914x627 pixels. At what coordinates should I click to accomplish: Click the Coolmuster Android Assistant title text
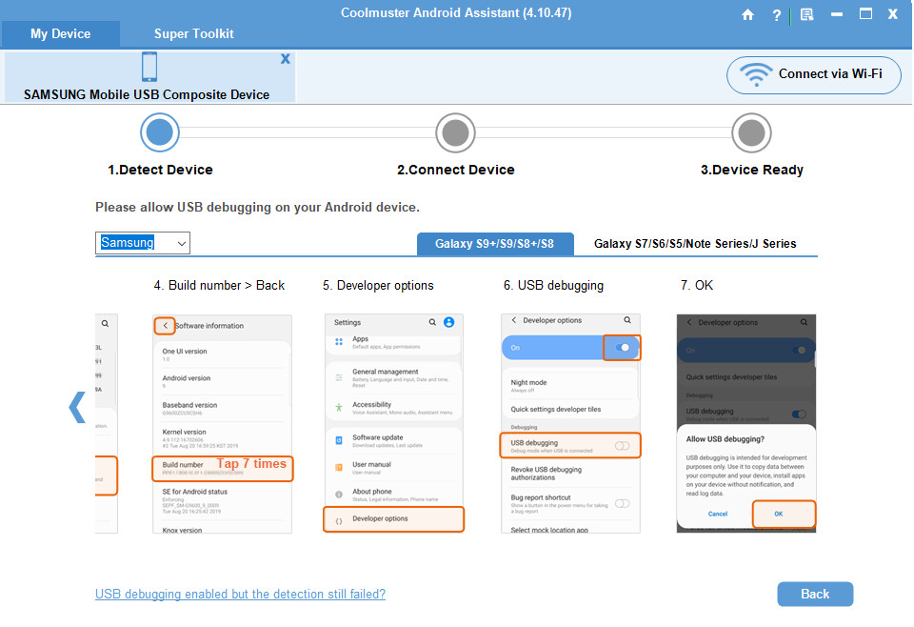point(456,12)
